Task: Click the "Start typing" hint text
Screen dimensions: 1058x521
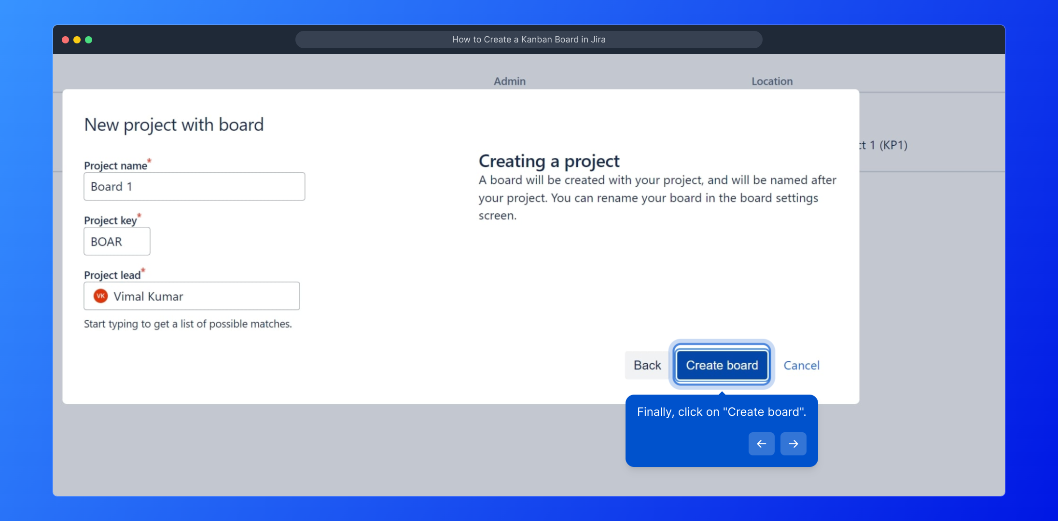Action: pos(188,324)
